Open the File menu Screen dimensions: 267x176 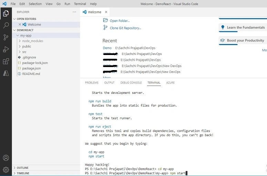(x=13, y=4)
